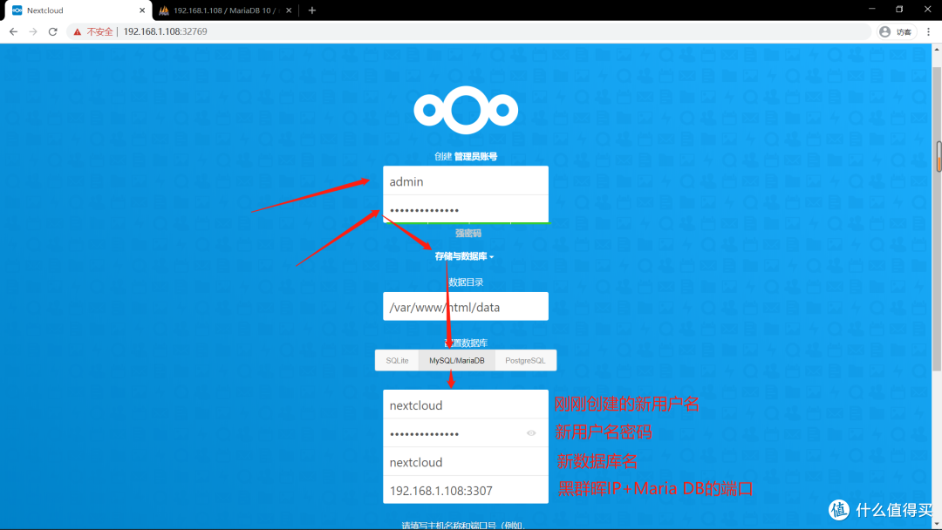Click the 不安全 security warning icon

pos(77,31)
